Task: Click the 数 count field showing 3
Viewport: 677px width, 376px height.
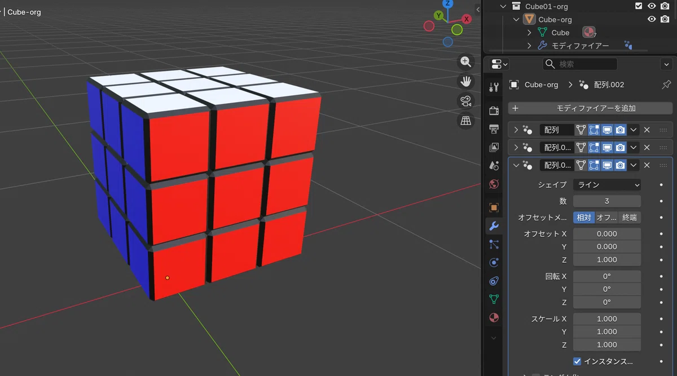Action: [x=607, y=201]
